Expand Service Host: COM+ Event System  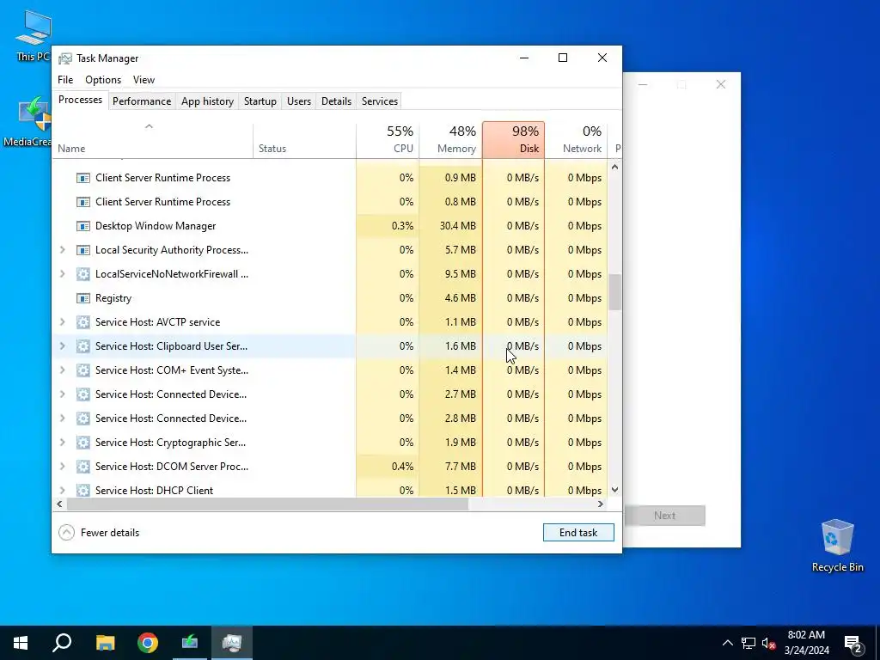click(62, 370)
